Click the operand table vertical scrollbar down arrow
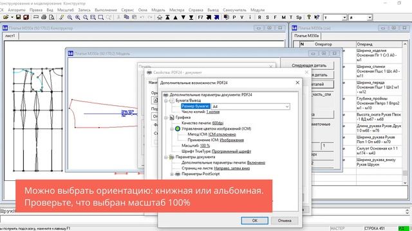 click(405, 183)
